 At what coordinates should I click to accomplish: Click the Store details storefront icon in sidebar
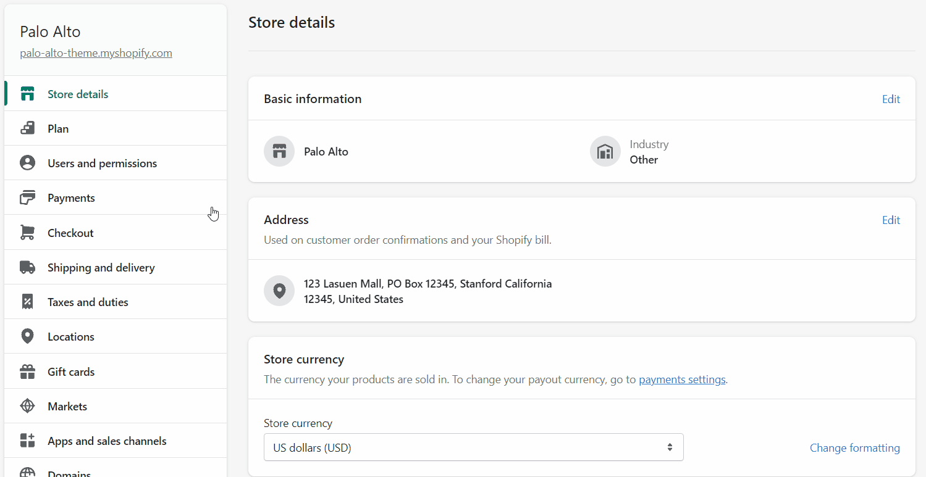(x=27, y=94)
